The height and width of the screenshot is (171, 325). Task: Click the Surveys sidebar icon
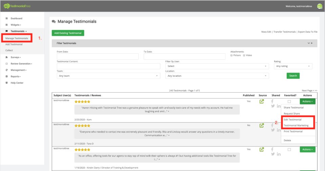(6, 57)
